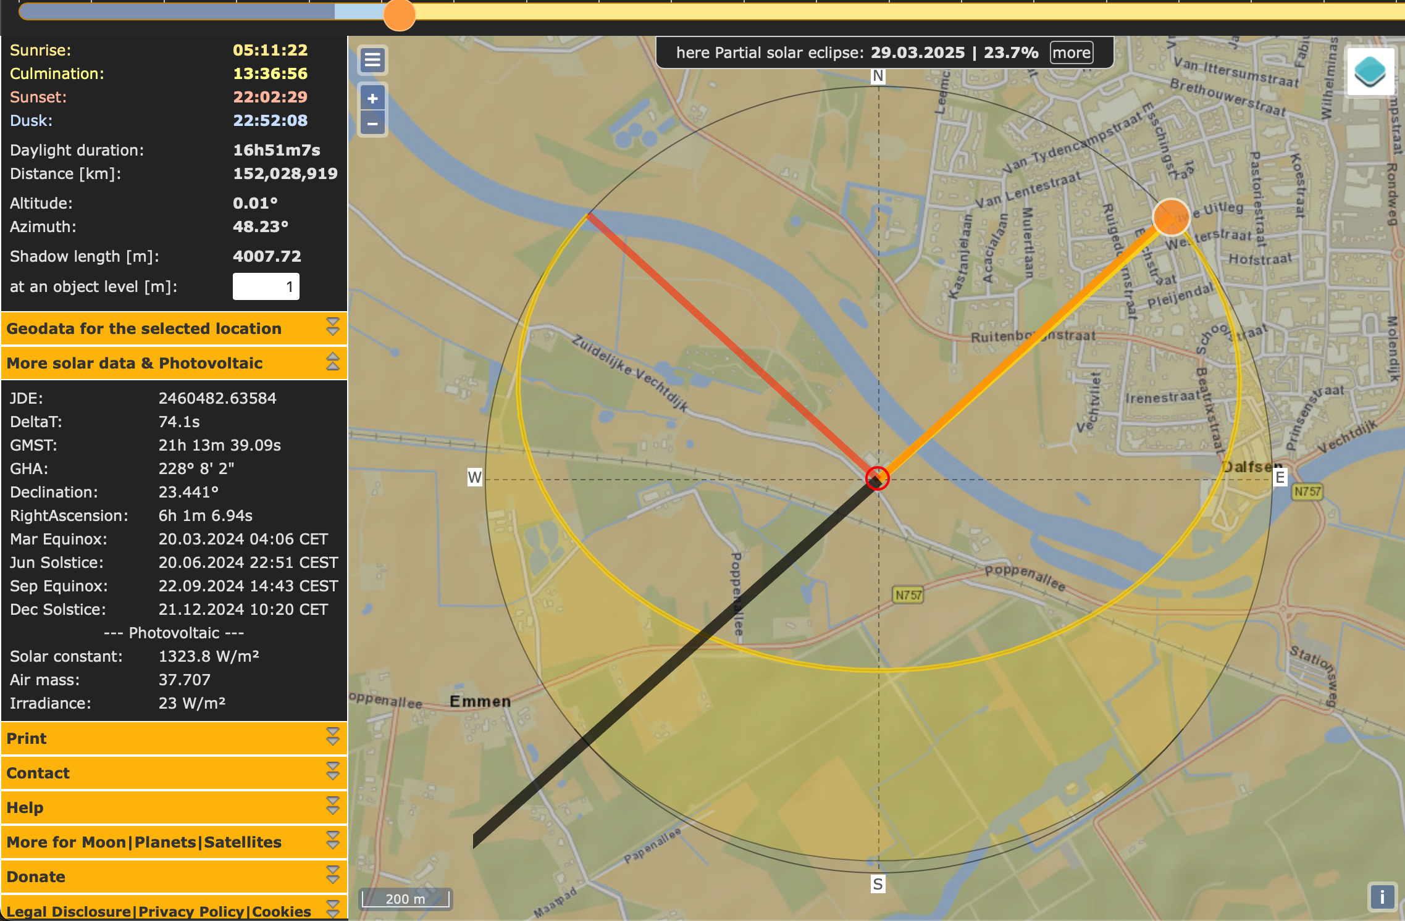The height and width of the screenshot is (921, 1405).
Task: Click the daylight duration 16h51m7s
Action: click(276, 150)
